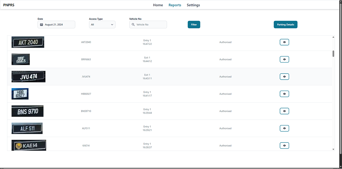Click the eye icon for JVU474
This screenshot has height=169, width=342.
(284, 76)
